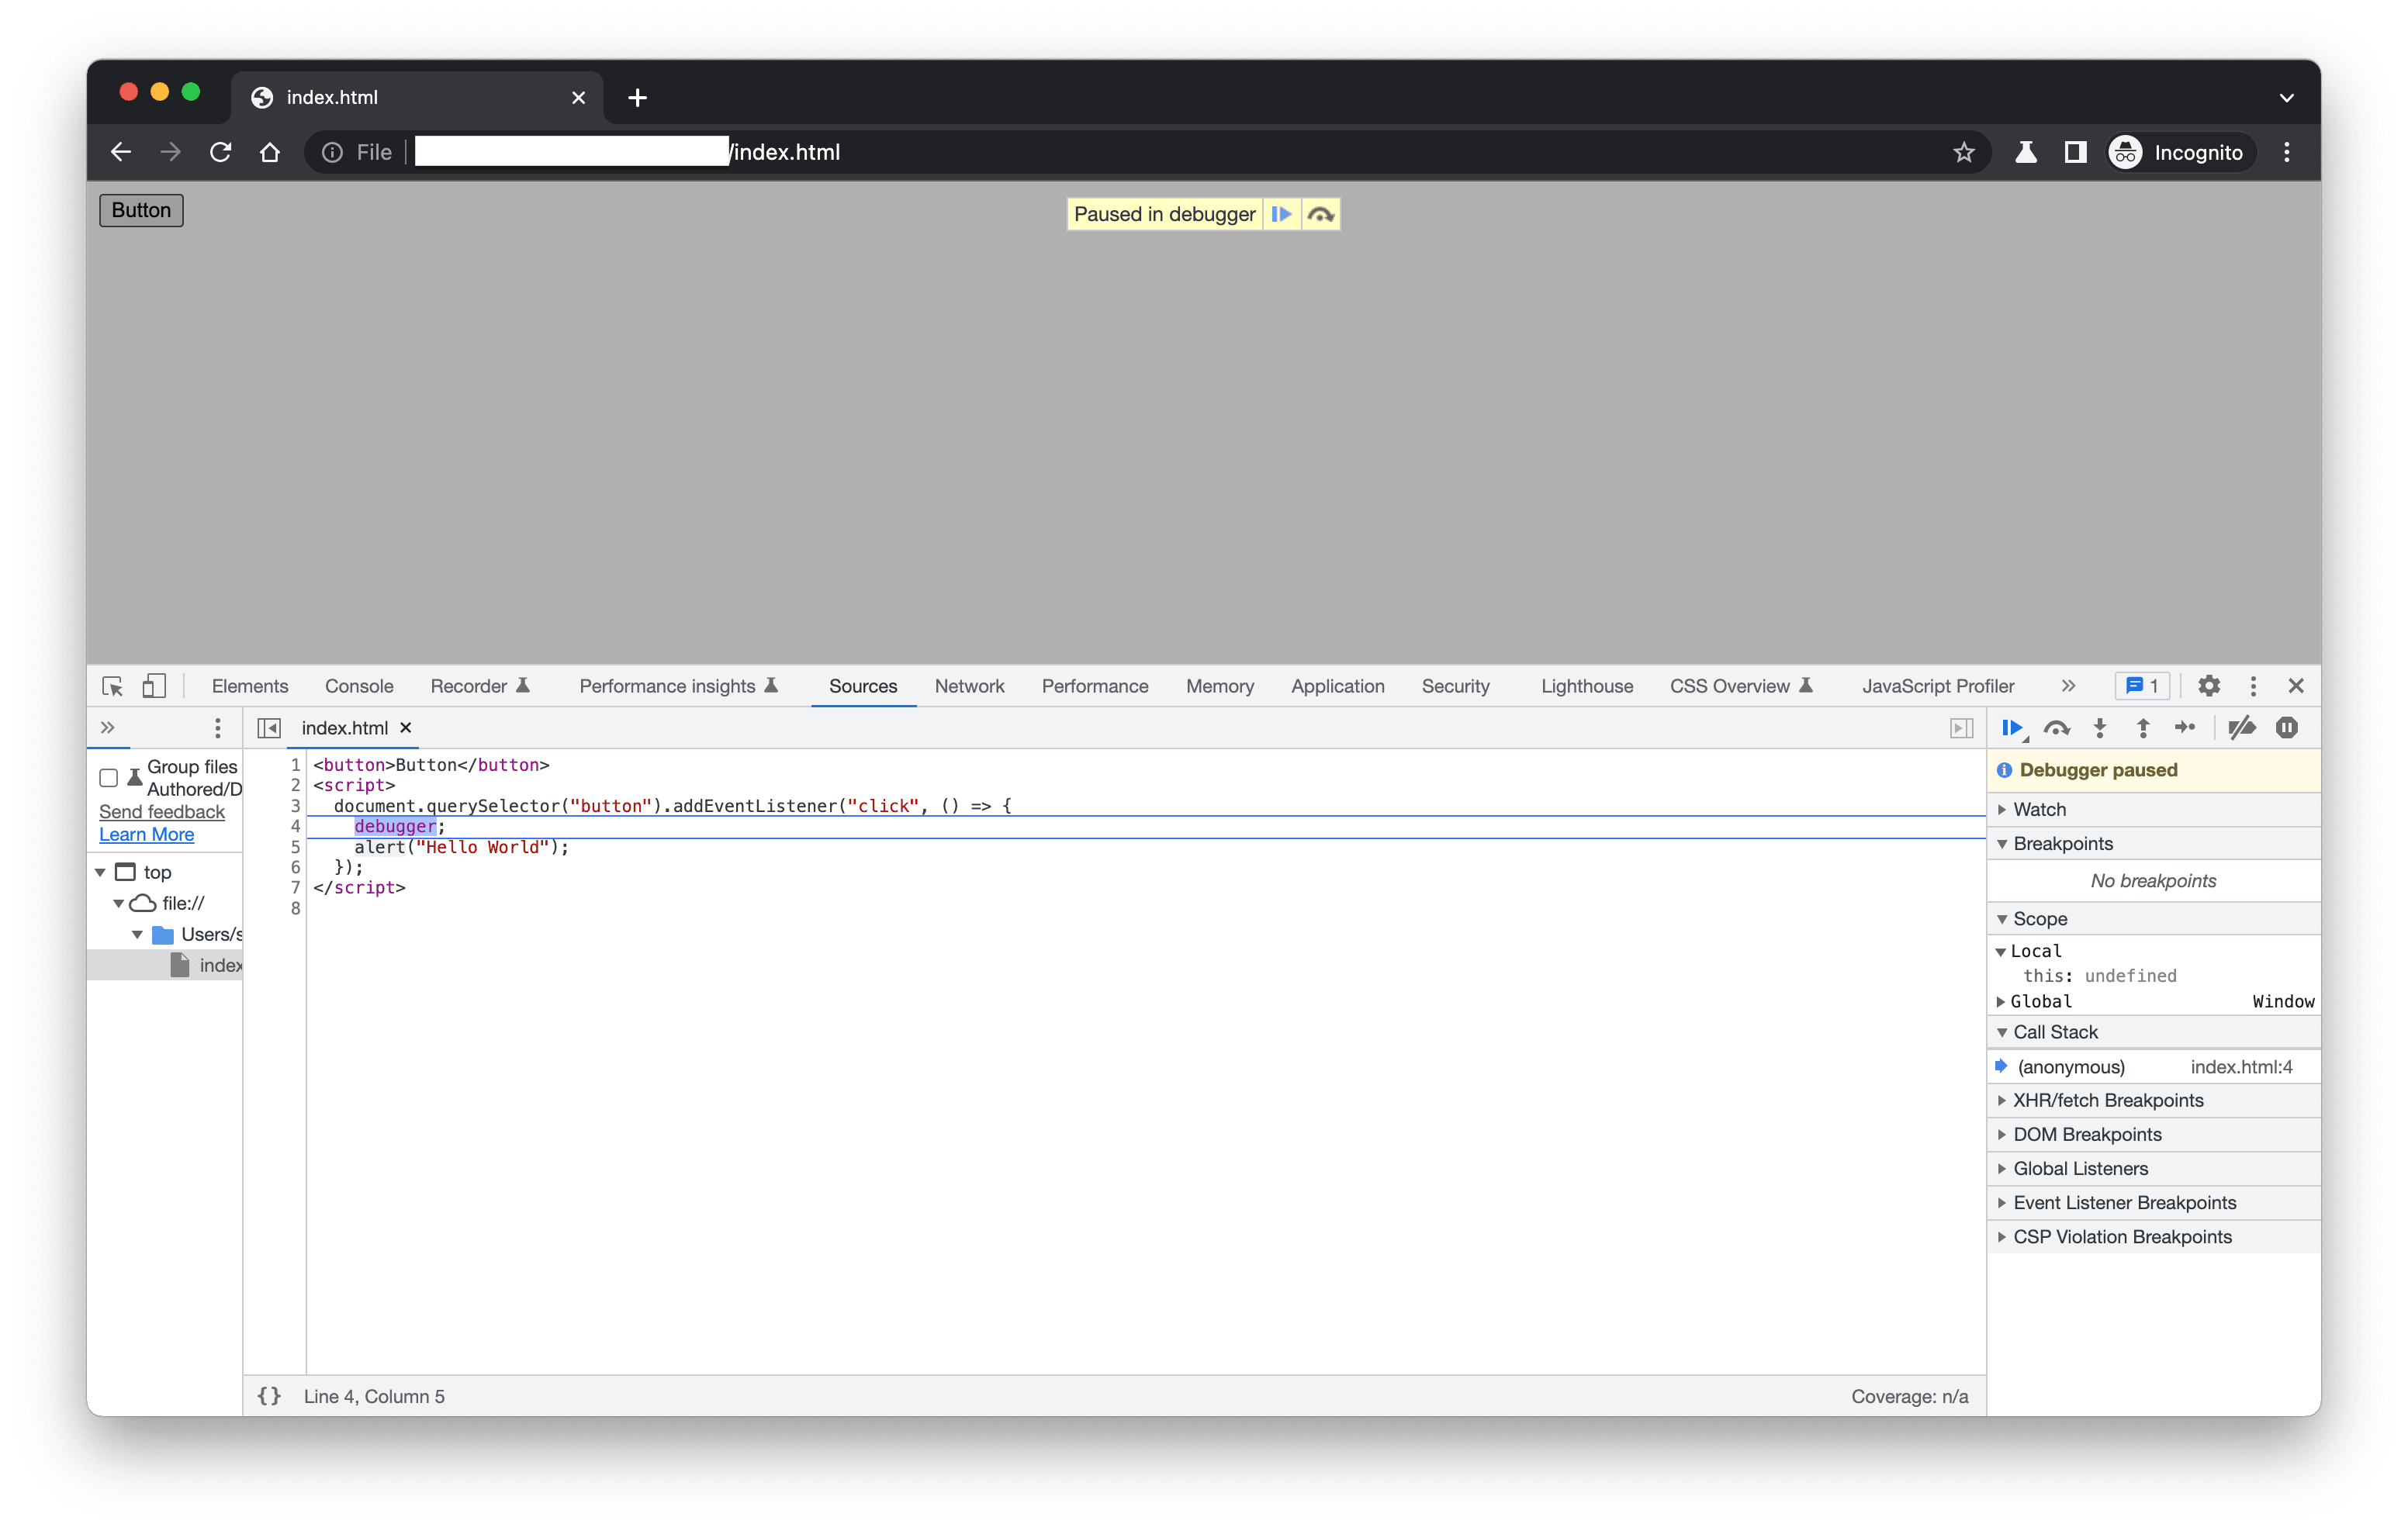This screenshot has width=2408, height=1531.
Task: Open the Network panel
Action: 969,686
